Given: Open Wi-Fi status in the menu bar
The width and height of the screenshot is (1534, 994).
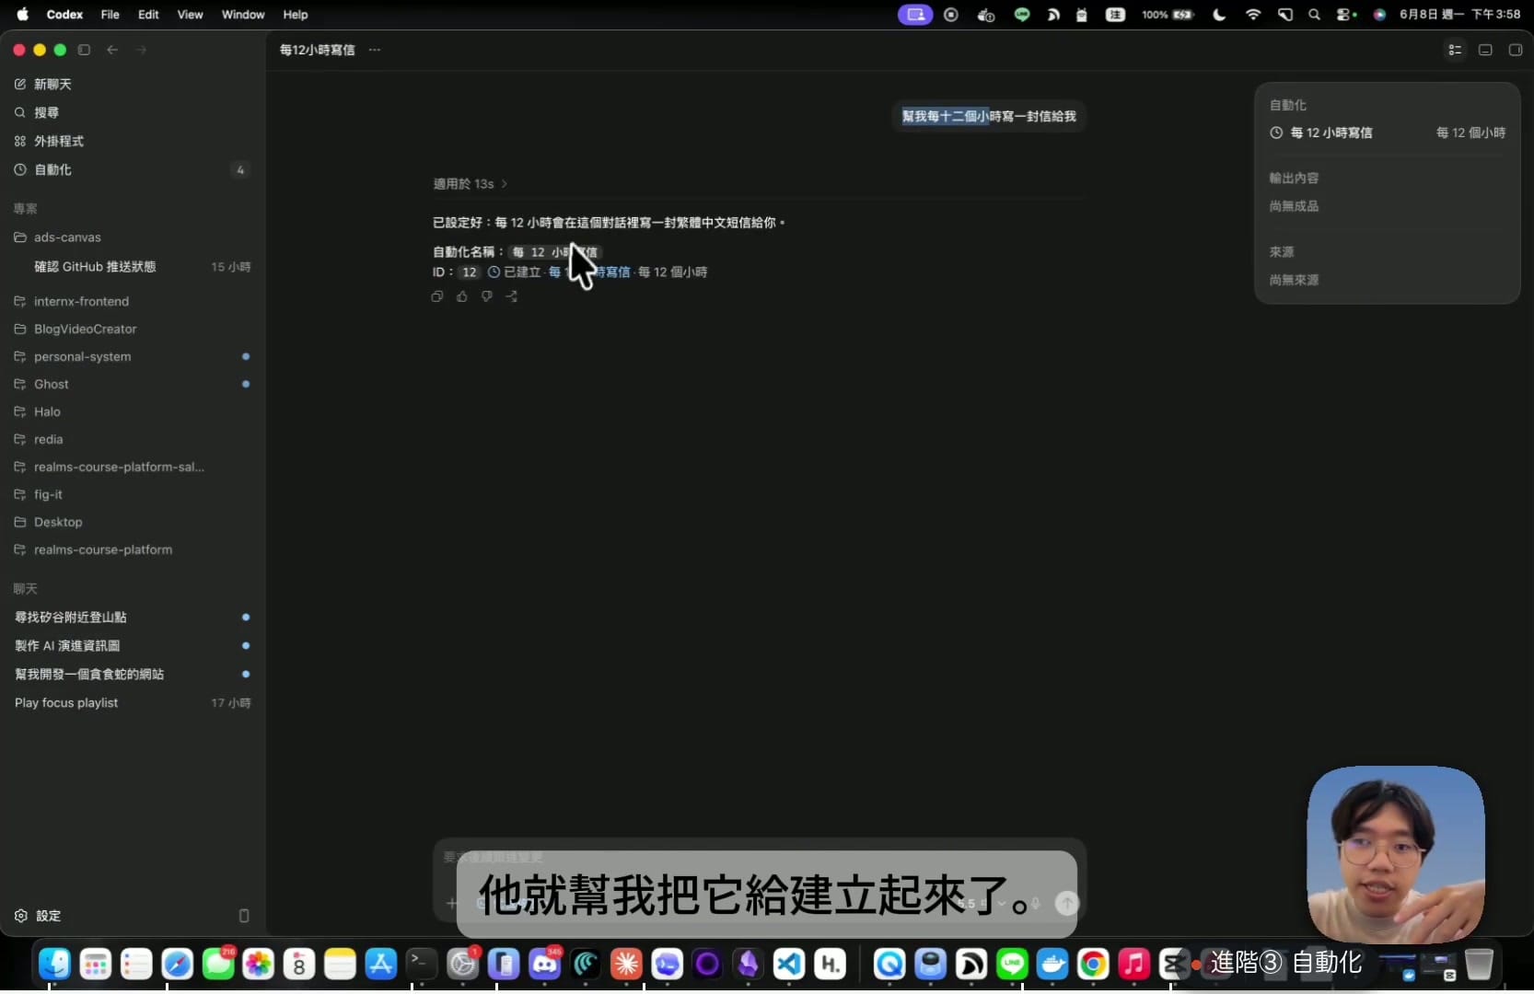Looking at the screenshot, I should pyautogui.click(x=1252, y=15).
